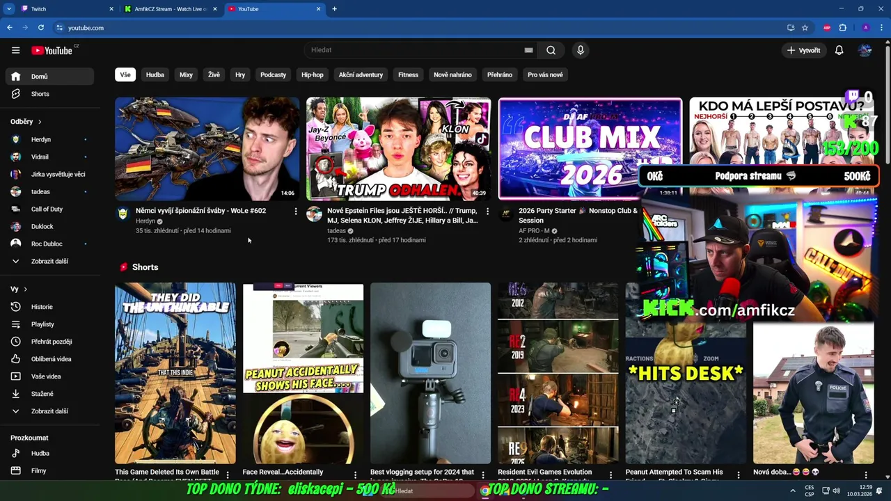Expand Zobrazit další under Vy section
The image size is (891, 501).
[49, 411]
